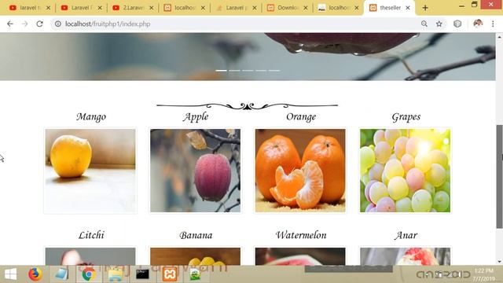Open the Windows Start menu
This screenshot has height=283, width=503.
point(10,274)
